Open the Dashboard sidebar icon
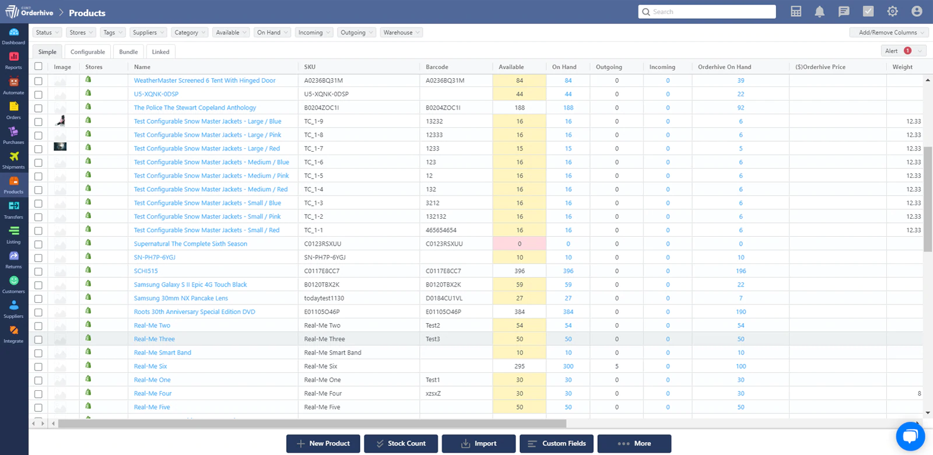The width and height of the screenshot is (933, 455). click(13, 35)
